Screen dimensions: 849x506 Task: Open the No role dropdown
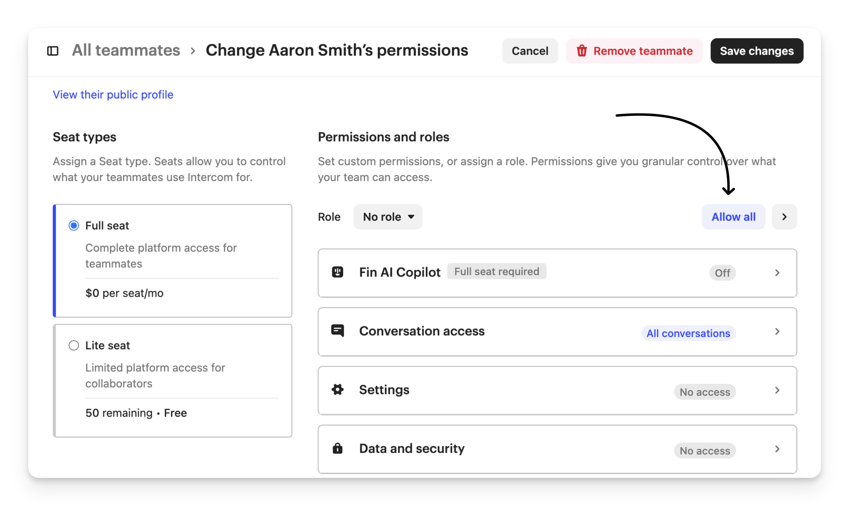(388, 217)
